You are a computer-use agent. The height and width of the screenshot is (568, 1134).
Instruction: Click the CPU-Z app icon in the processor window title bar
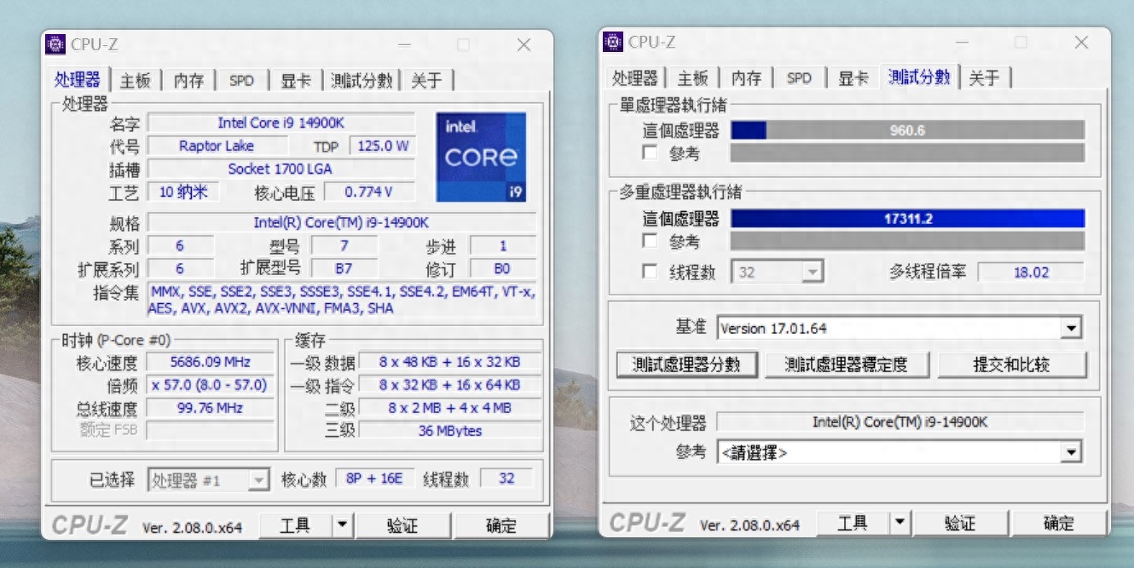point(55,44)
